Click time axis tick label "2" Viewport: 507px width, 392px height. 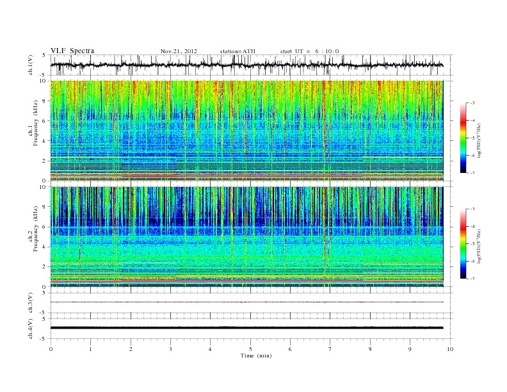[x=131, y=349]
